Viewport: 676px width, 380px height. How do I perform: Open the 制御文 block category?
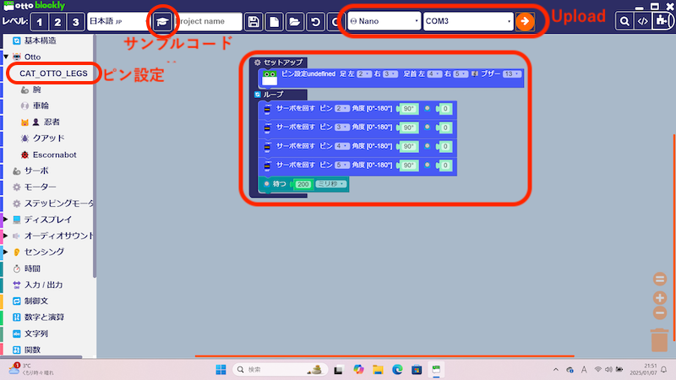38,301
